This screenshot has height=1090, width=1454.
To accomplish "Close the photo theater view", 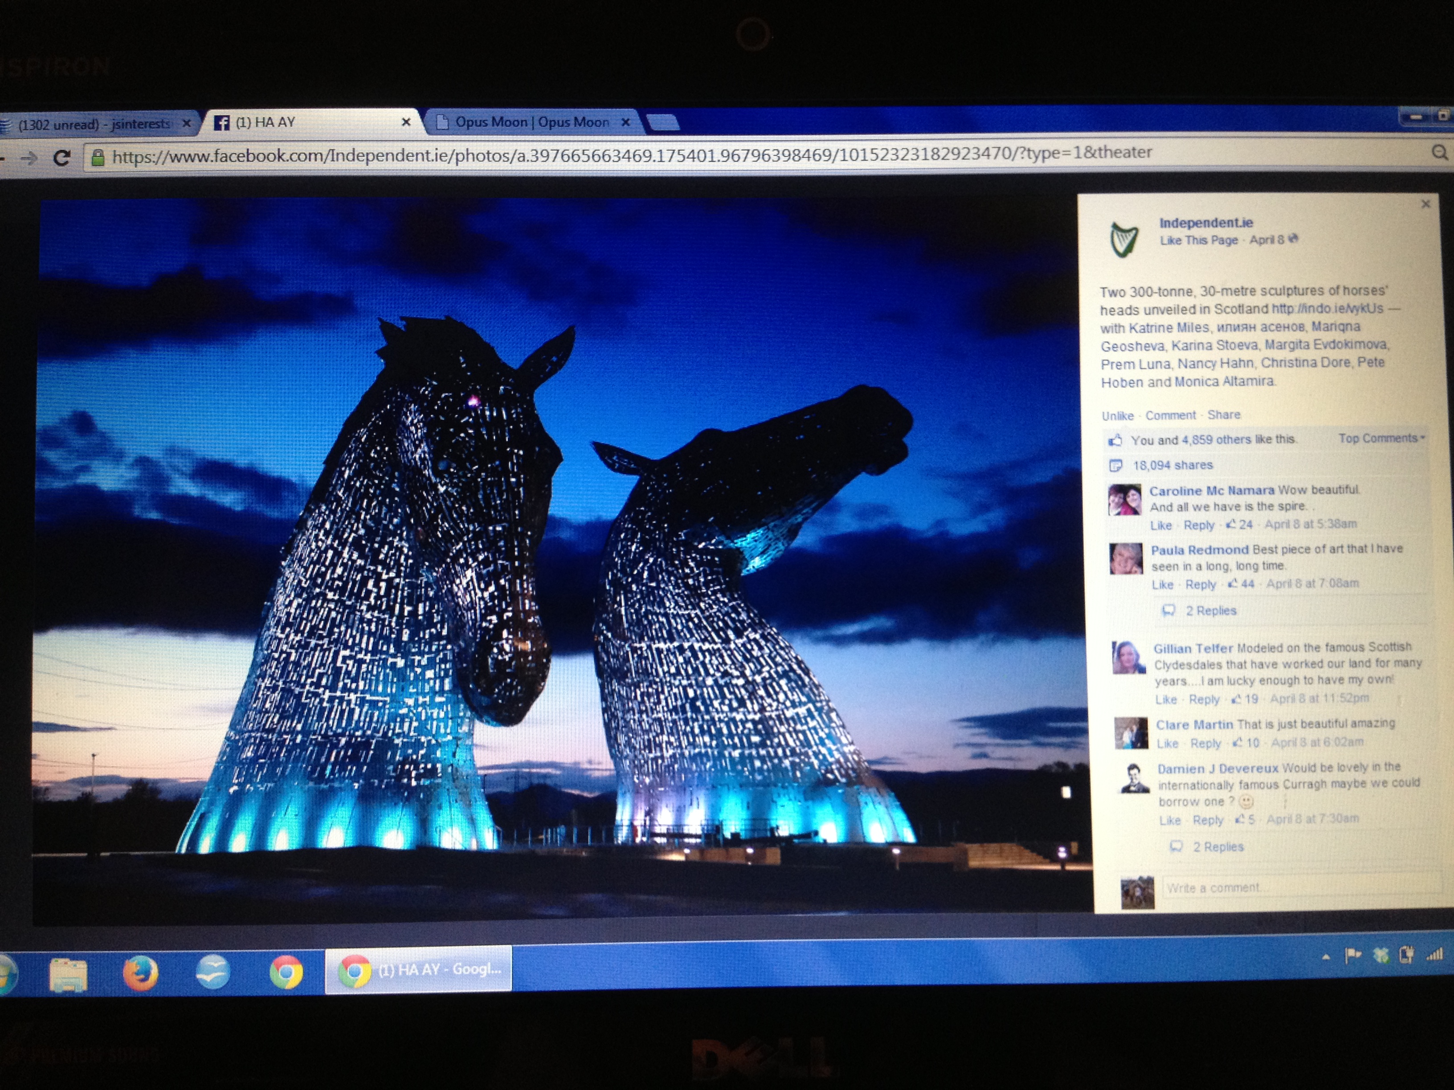I will pyautogui.click(x=1426, y=204).
